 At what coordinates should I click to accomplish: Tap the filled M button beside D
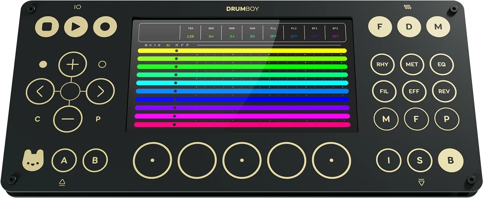(x=438, y=27)
